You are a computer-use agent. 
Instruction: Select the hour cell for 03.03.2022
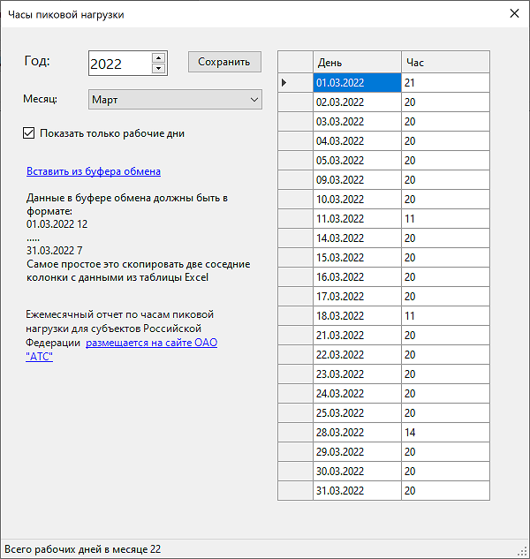coord(445,122)
